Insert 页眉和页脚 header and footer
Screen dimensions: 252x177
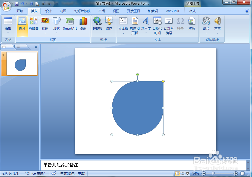[x=135, y=26]
